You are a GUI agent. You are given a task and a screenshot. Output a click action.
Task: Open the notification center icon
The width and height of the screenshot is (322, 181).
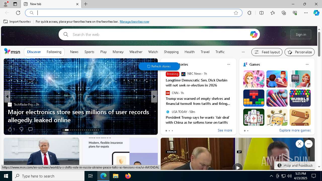[x=314, y=176]
